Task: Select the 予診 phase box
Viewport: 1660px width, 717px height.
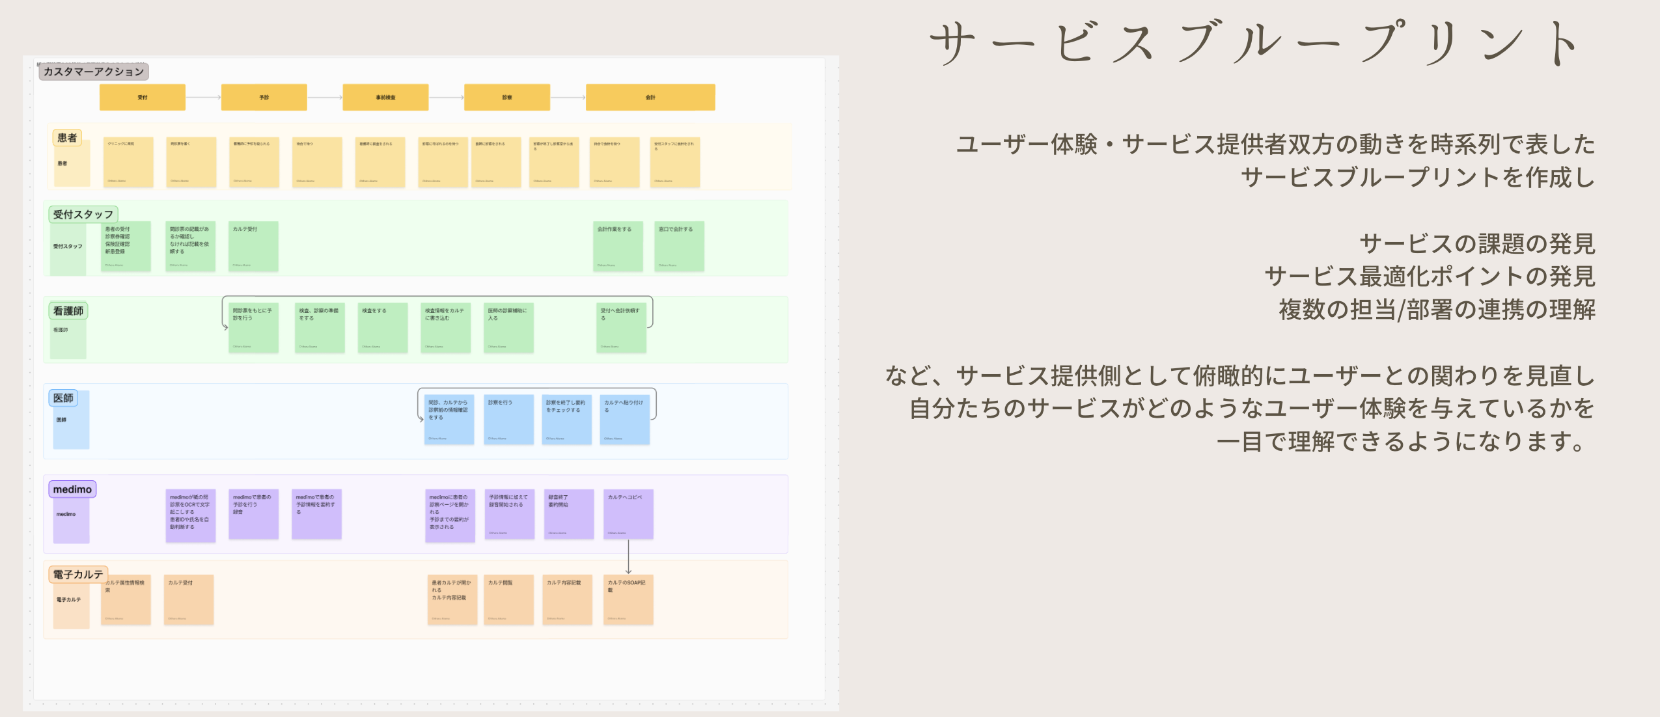Action: (264, 97)
